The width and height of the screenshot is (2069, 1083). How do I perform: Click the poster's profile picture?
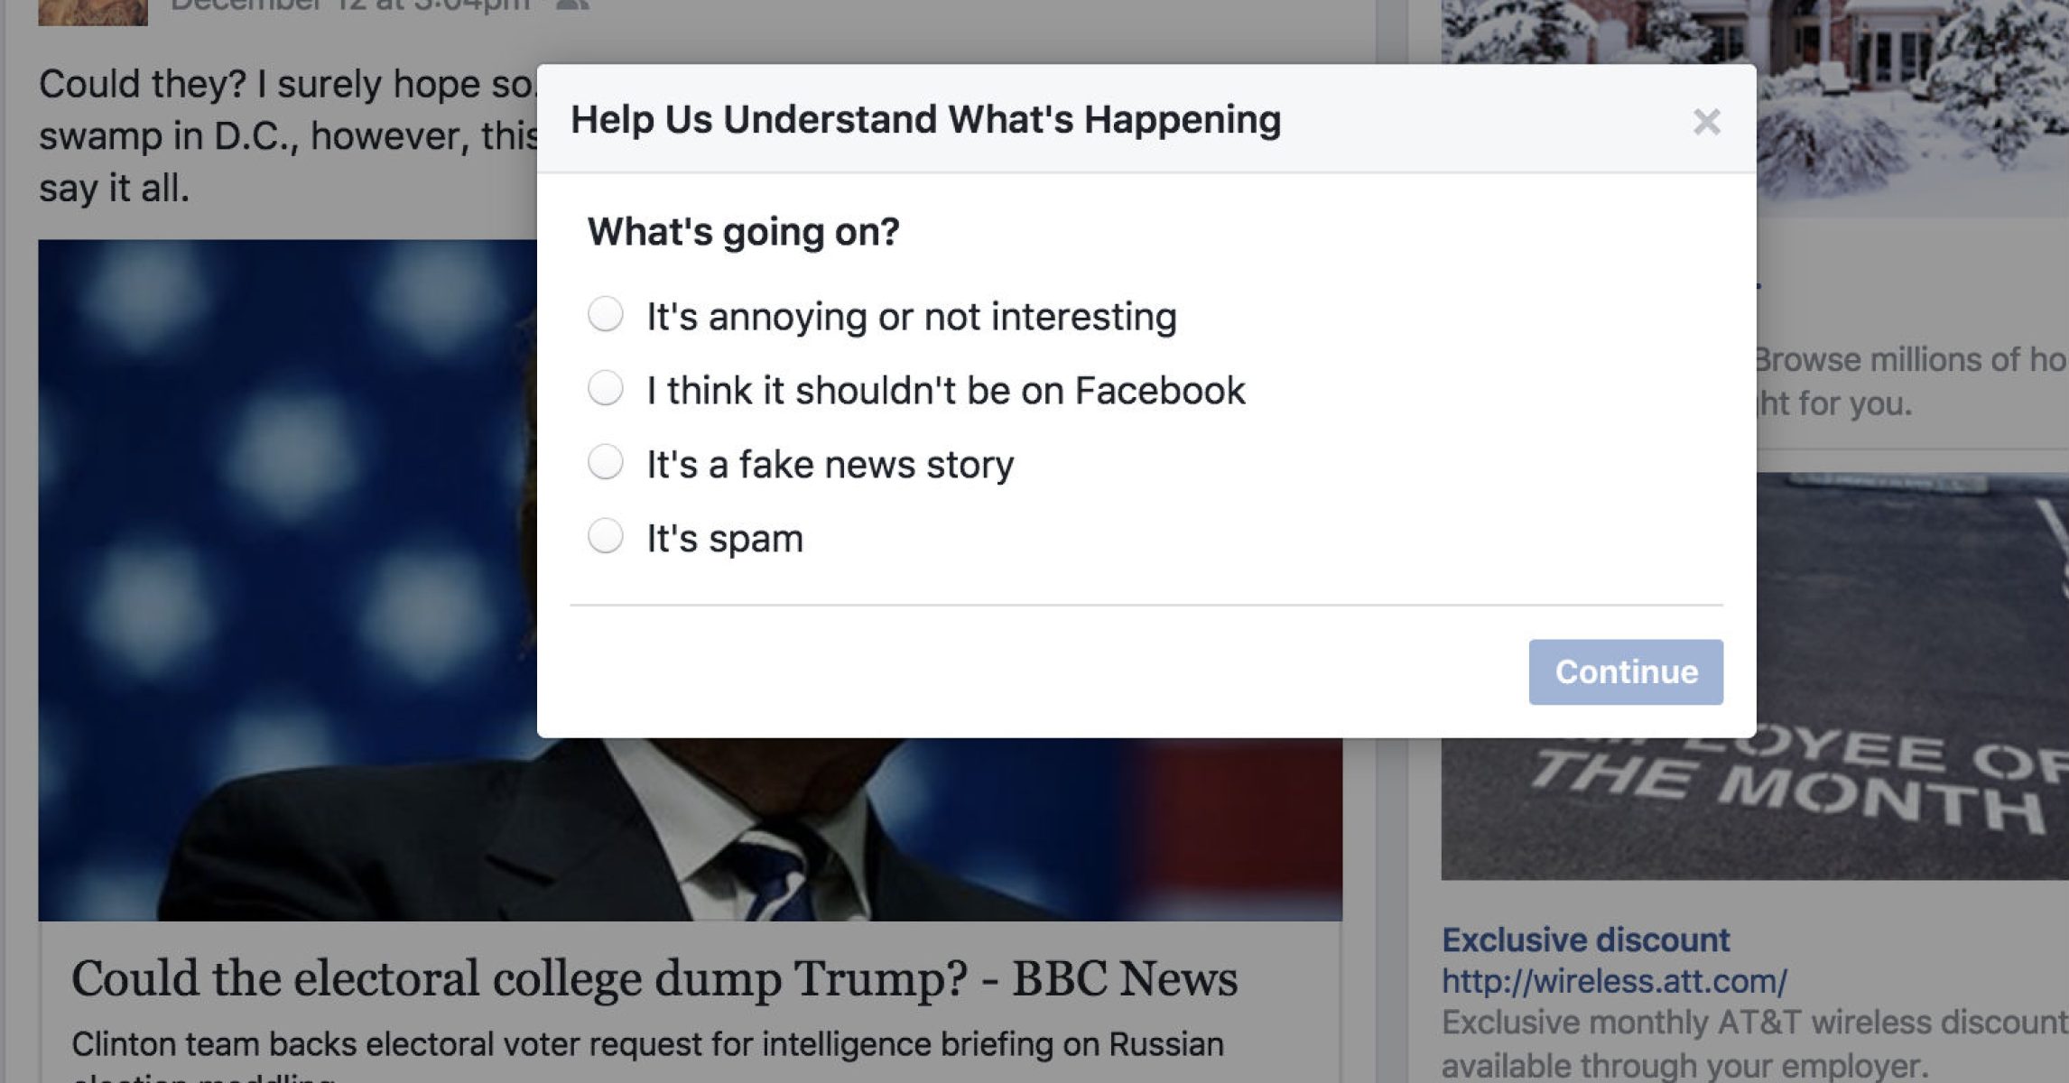point(92,11)
